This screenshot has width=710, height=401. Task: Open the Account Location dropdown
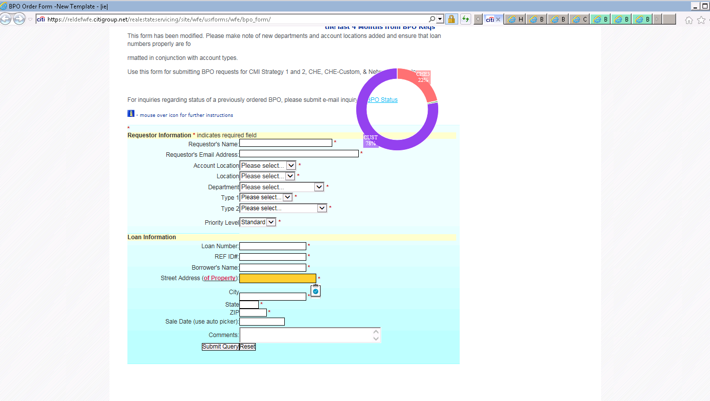coord(267,165)
